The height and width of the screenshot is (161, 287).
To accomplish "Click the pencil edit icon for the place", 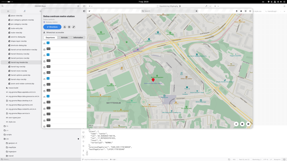I will click(x=74, y=27).
